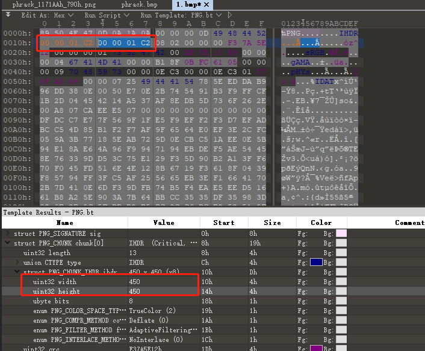Click byte 89 at start of row 0000h
Viewport: 425px width, 351px height.
click(45, 33)
